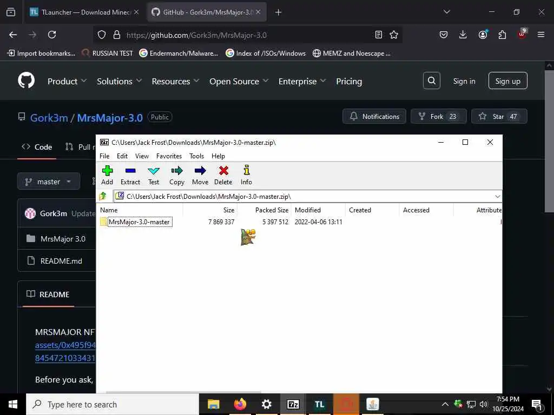Open File Explorer from taskbar
554x415 pixels.
click(213, 404)
